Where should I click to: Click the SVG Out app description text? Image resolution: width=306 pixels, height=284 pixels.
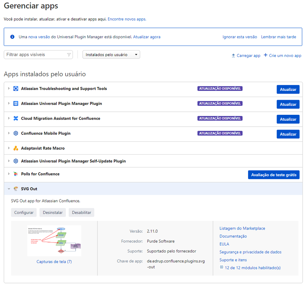45,201
